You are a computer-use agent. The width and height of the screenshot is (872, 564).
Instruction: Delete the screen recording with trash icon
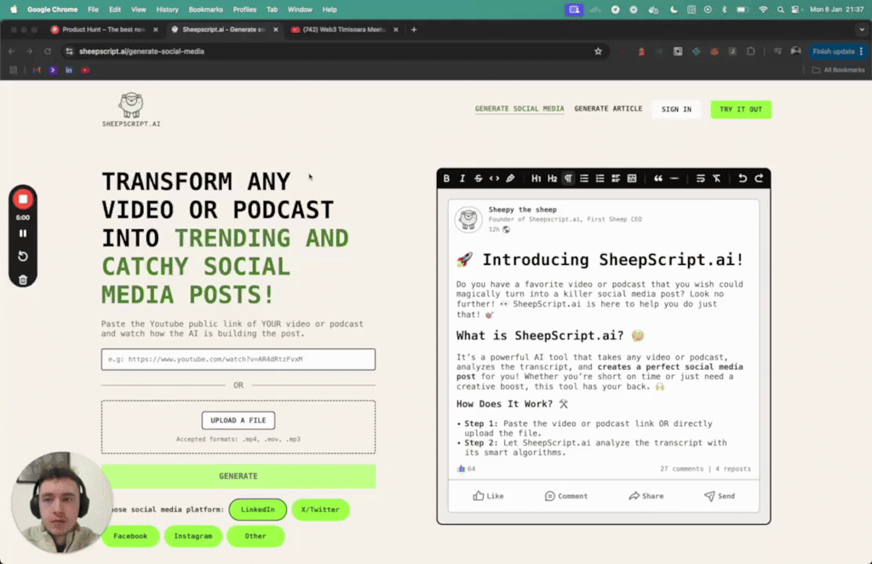[x=23, y=279]
